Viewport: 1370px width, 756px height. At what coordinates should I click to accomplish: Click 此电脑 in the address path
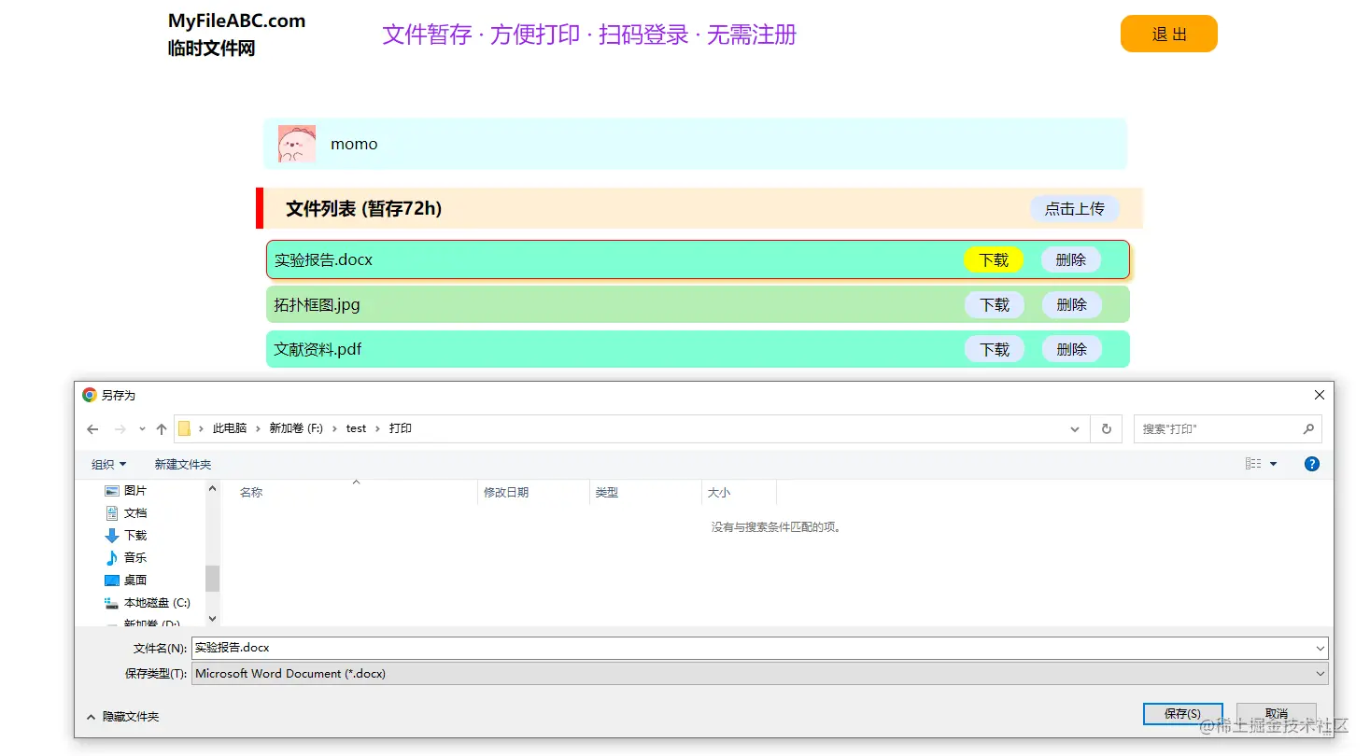point(230,428)
